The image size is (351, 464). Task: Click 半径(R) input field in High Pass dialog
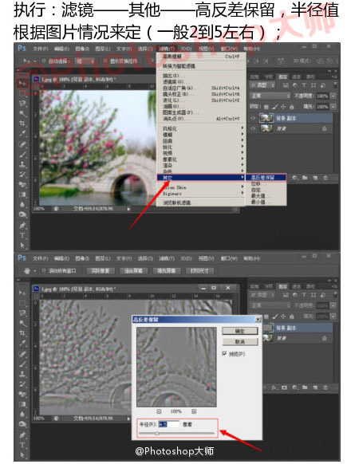pos(168,424)
